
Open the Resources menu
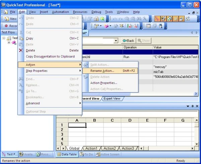click(x=80, y=12)
